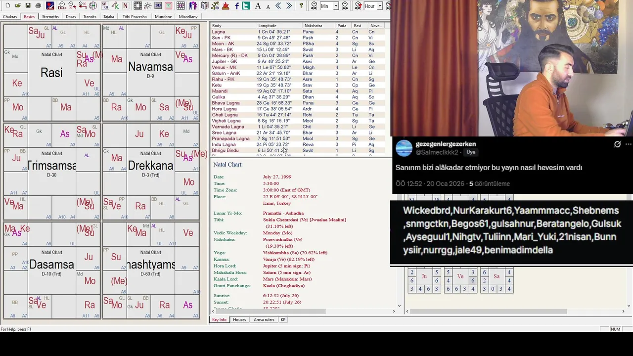The image size is (633, 356).
Task: Click the Save floppy disk icon
Action: point(28,5)
